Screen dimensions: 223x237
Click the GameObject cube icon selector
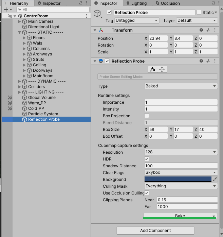(x=97, y=14)
